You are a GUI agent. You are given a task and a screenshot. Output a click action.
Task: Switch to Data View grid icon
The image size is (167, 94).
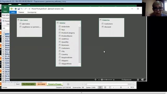point(138,80)
